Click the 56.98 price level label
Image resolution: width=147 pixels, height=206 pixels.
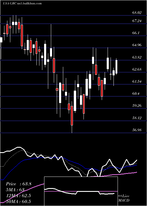pos(137,130)
